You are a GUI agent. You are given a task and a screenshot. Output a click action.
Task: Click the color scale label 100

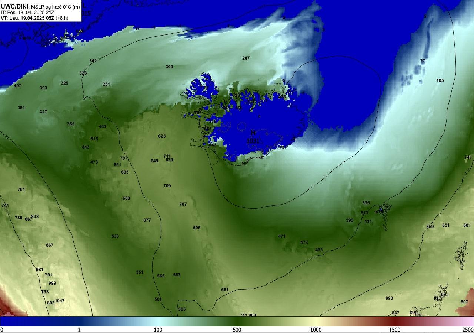(x=158, y=330)
